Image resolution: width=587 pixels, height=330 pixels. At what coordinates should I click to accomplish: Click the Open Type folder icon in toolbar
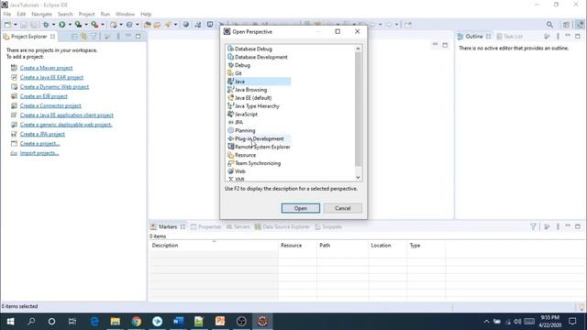147,25
